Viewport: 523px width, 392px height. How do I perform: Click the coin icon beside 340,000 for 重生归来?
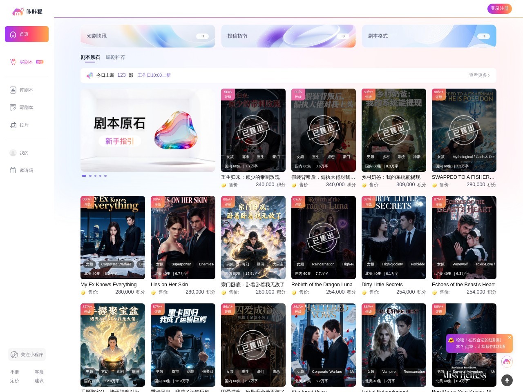point(224,185)
